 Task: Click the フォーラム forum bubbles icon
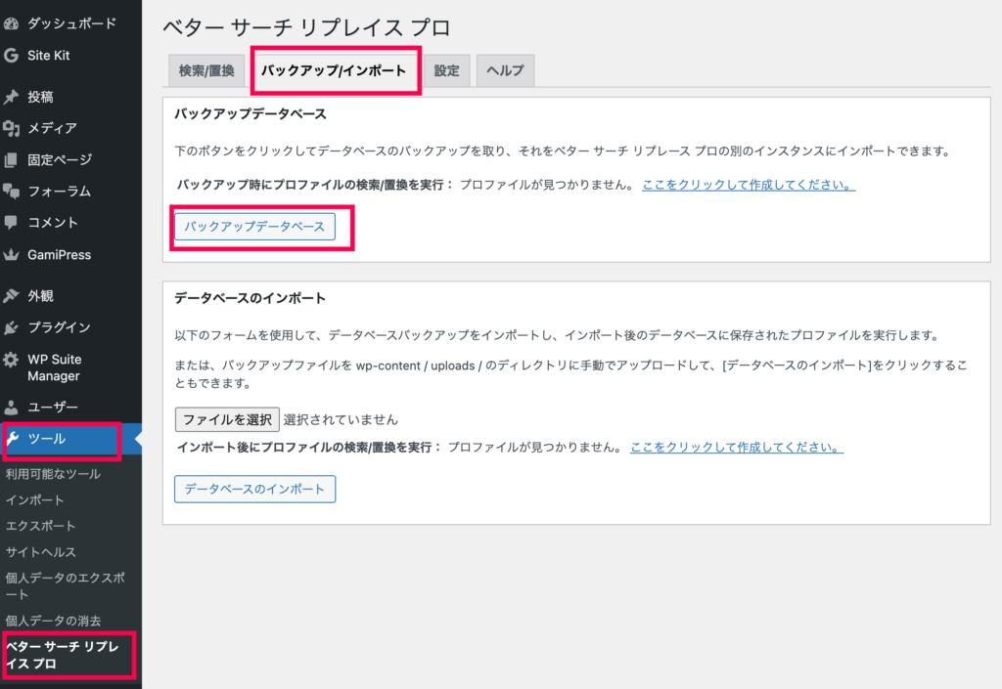click(x=11, y=191)
